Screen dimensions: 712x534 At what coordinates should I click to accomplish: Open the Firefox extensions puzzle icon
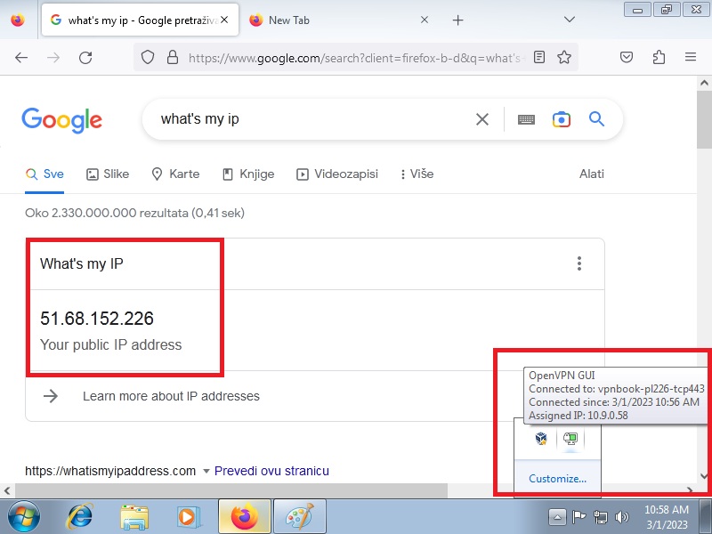(x=659, y=57)
